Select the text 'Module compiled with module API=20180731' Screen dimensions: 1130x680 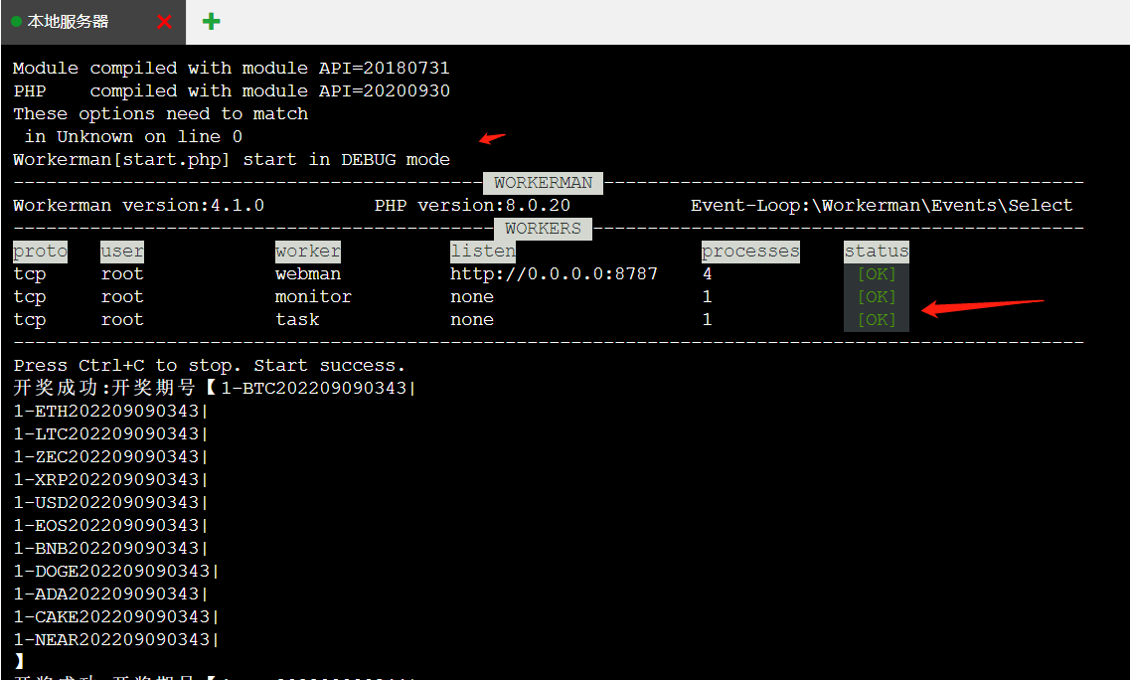click(232, 68)
